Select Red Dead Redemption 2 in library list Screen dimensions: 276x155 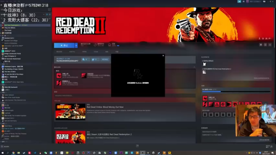(26, 25)
